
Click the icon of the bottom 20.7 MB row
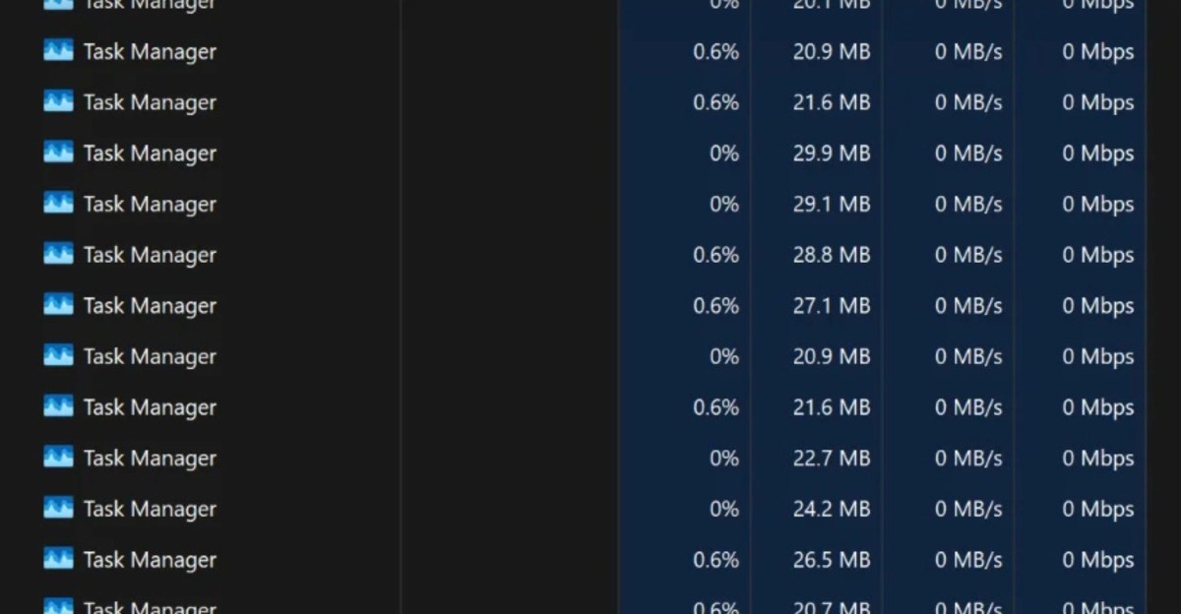click(59, 606)
